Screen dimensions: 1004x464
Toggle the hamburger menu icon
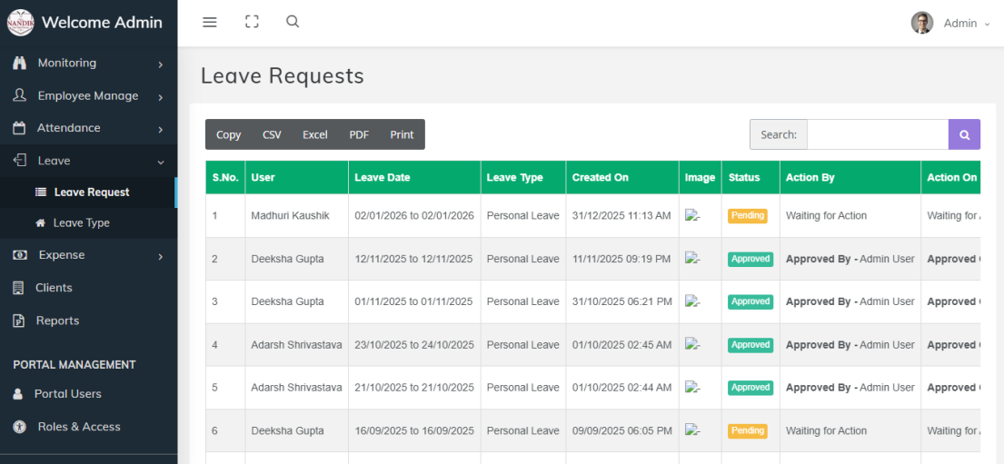[x=209, y=23]
